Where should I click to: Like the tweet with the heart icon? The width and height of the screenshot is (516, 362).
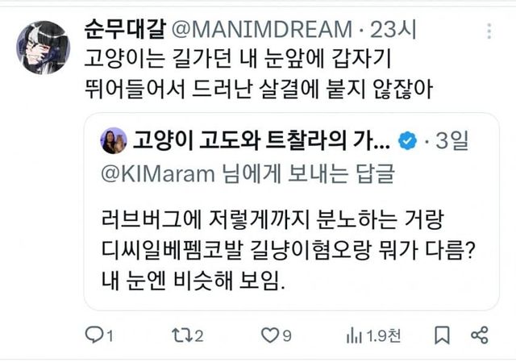click(270, 335)
